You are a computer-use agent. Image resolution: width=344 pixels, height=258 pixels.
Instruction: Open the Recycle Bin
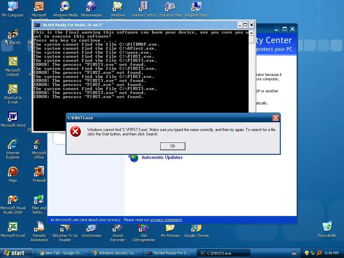click(327, 229)
